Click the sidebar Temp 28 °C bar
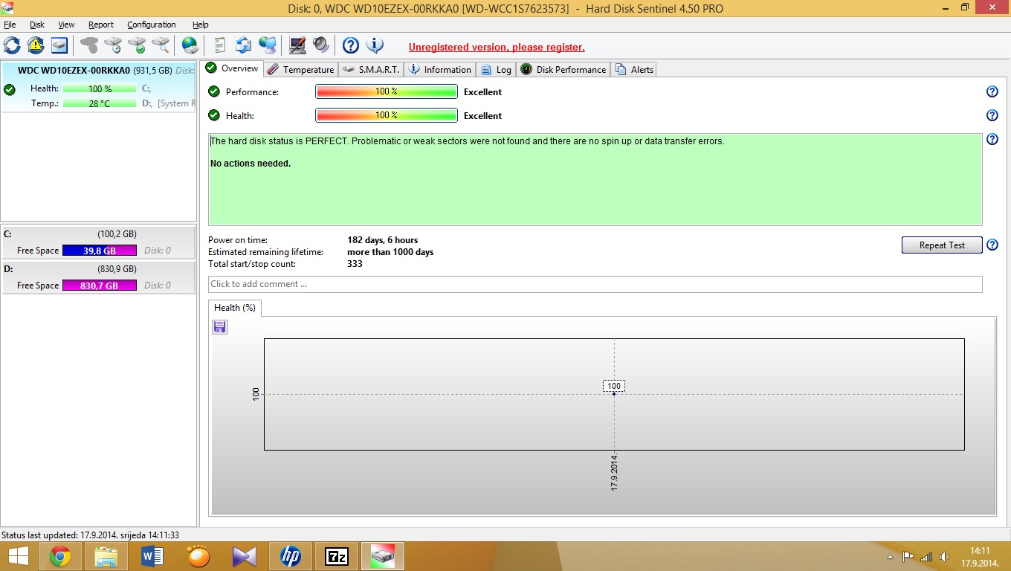The width and height of the screenshot is (1011, 571). pyautogui.click(x=100, y=103)
